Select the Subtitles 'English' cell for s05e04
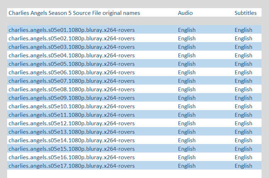Viewport: 269px width, 178px height. [x=243, y=56]
